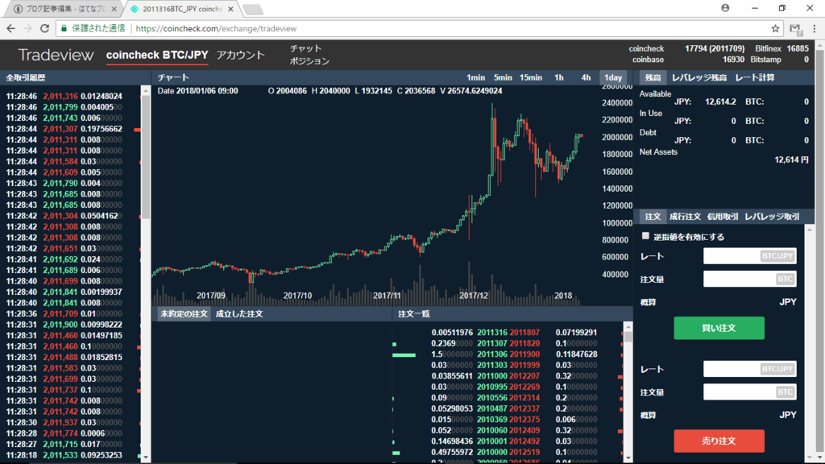Switch to 注文 order tab

point(653,216)
